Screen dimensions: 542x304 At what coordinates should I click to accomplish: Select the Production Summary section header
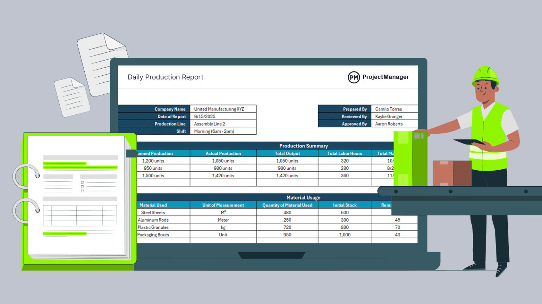303,146
